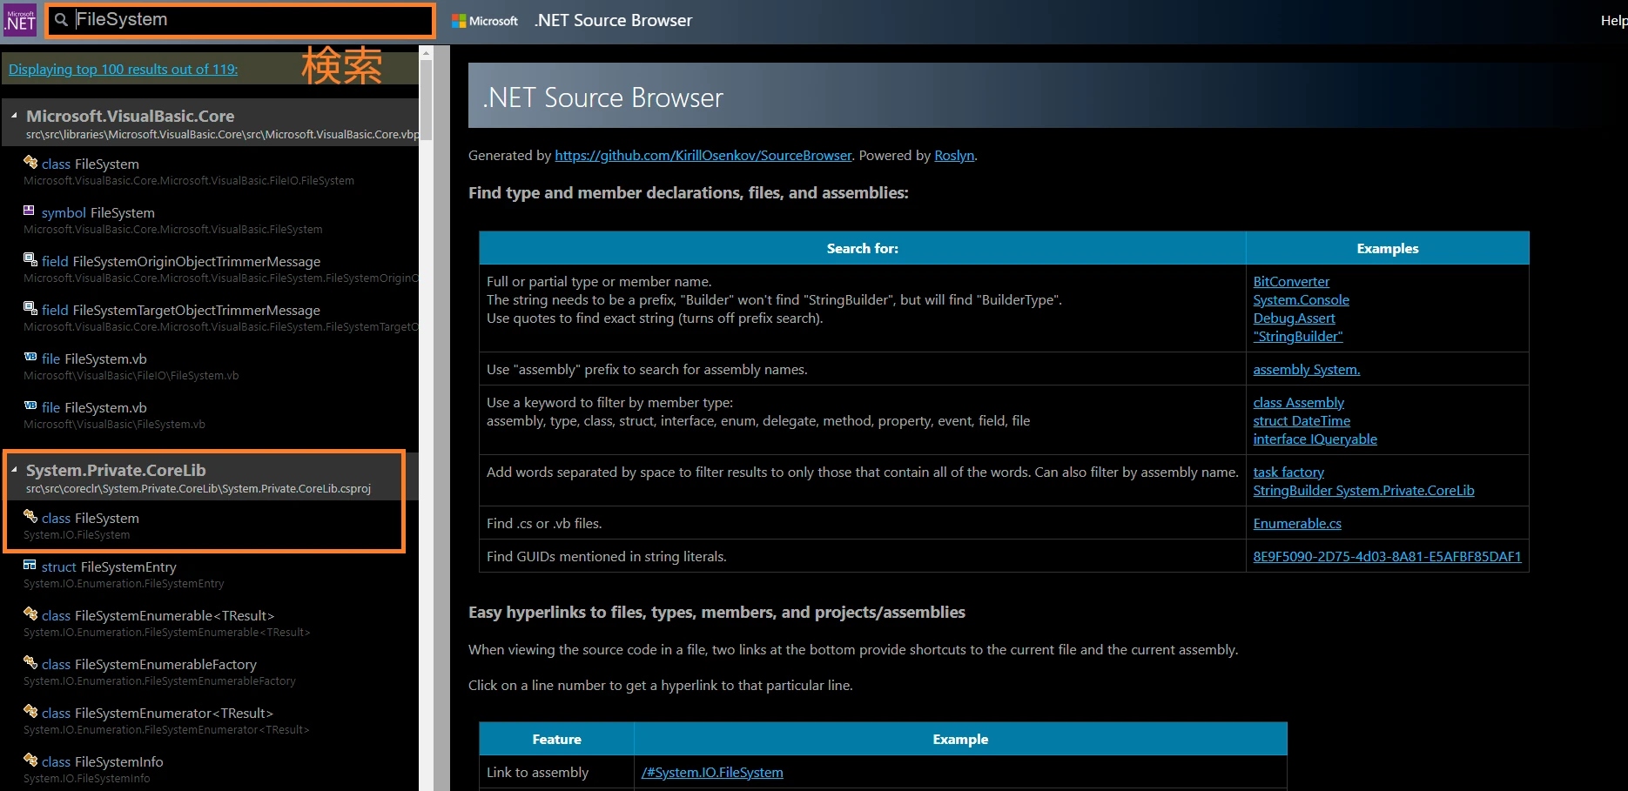Screen dimensions: 1628x791
Task: Open the Enumerable.cs example link
Action: tap(1297, 523)
